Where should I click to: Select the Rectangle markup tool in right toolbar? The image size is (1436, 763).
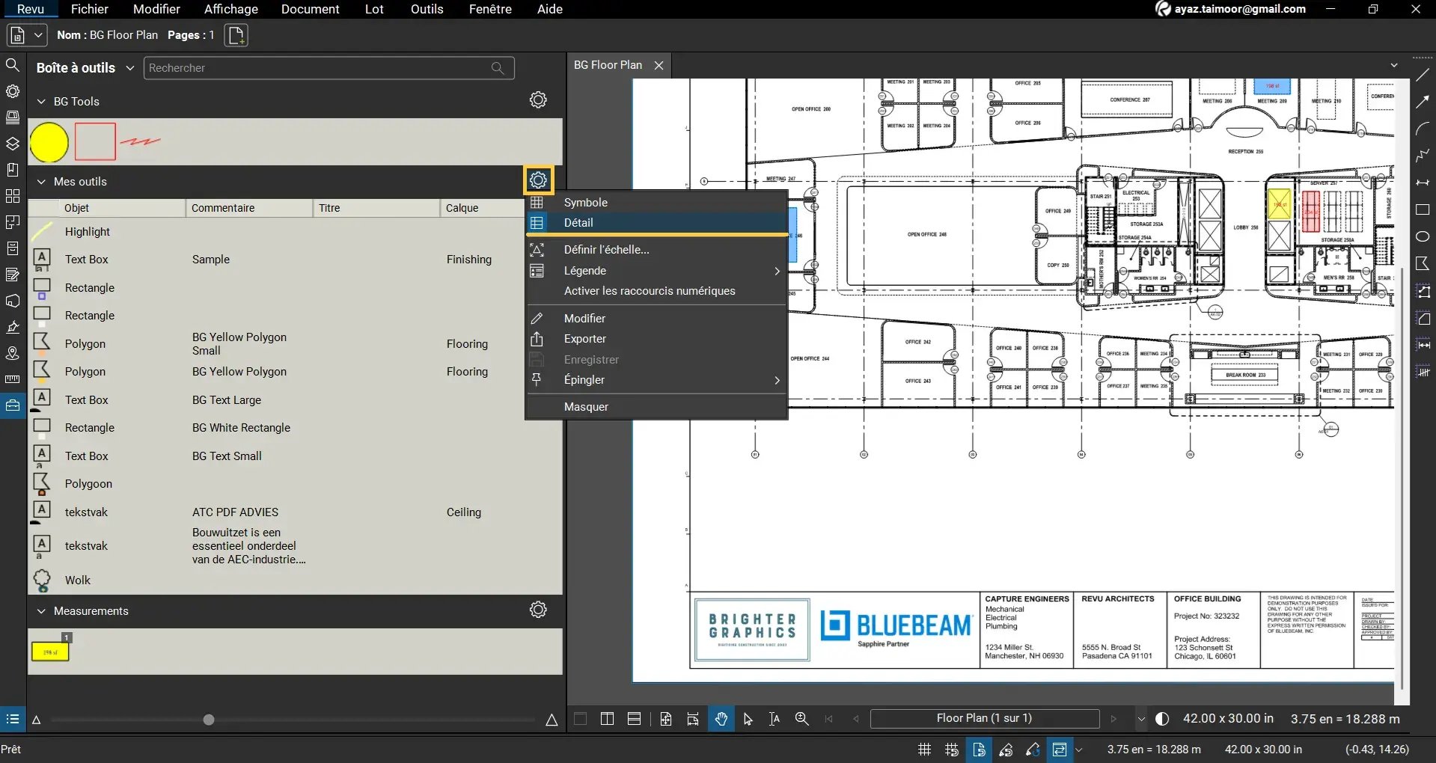pos(1423,209)
